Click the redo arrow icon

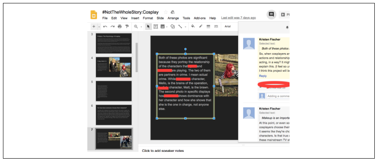112,27
